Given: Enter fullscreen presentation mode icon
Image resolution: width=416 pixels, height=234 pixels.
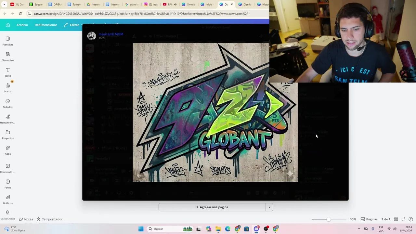Looking at the screenshot, I should tap(403, 219).
